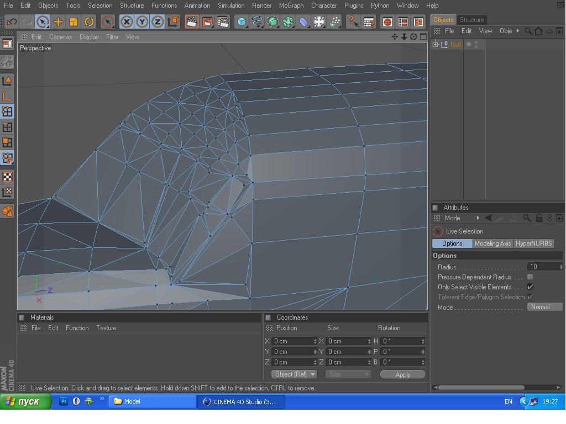This screenshot has width=566, height=424.
Task: Click the Apply button in Coordinates
Action: pos(402,374)
